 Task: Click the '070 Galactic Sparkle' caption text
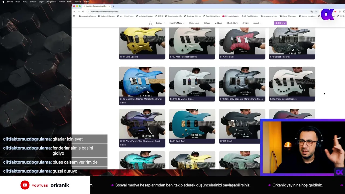pos(280,57)
